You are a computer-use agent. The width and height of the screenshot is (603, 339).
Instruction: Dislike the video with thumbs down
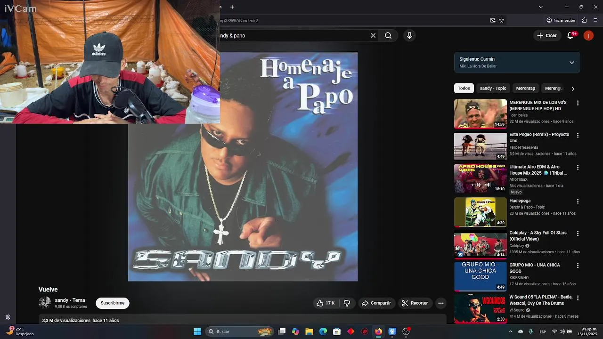pos(347,303)
